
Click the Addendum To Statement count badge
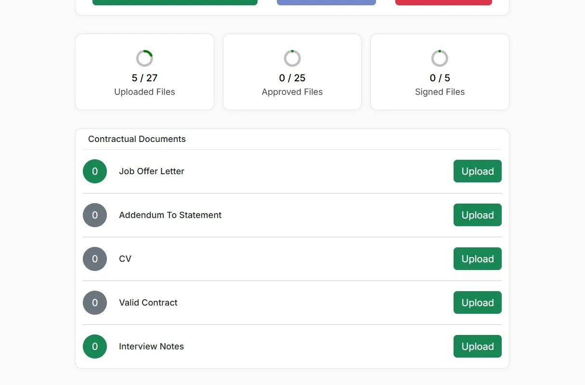(95, 215)
